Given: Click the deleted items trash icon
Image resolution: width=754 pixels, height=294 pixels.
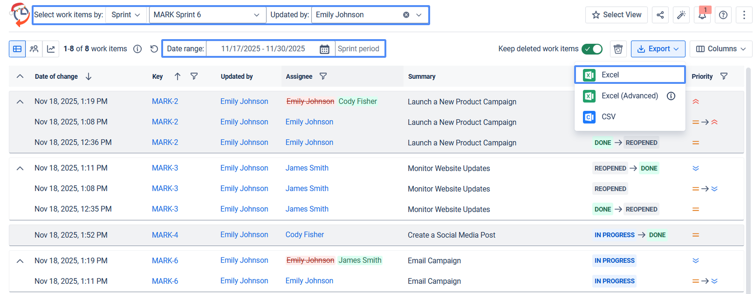Looking at the screenshot, I should click(618, 49).
